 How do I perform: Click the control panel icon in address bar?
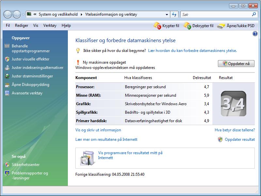click(x=29, y=14)
